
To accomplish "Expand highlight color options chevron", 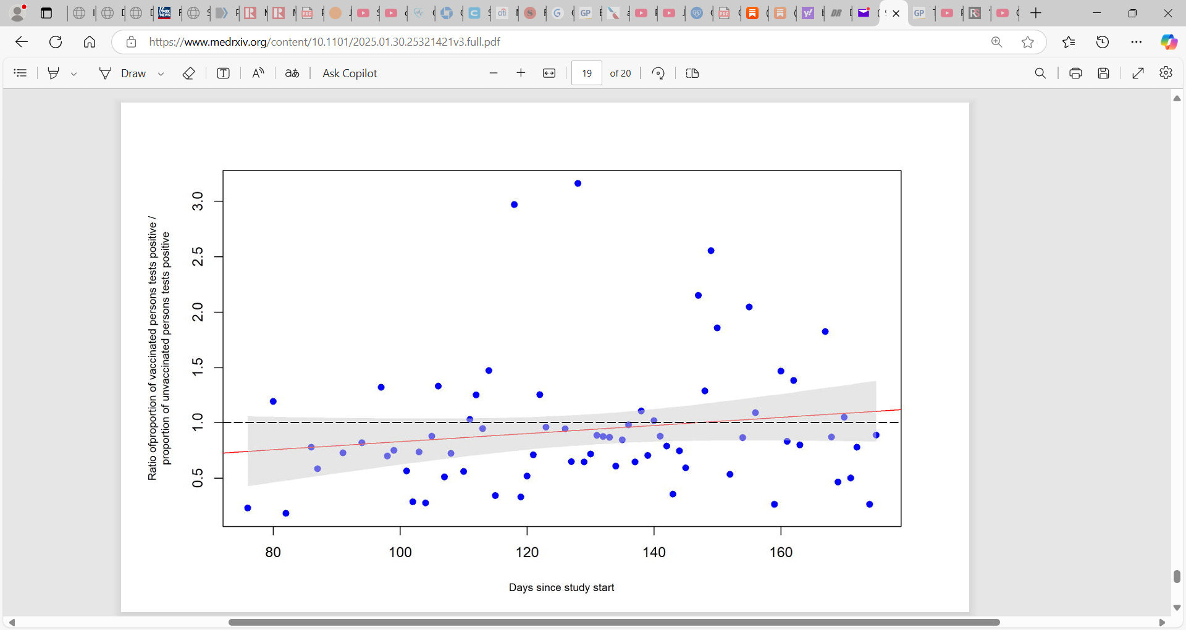I will click(x=74, y=73).
